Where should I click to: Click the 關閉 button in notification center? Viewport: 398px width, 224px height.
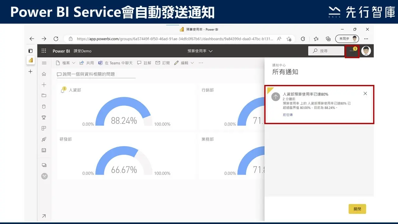[x=357, y=209]
